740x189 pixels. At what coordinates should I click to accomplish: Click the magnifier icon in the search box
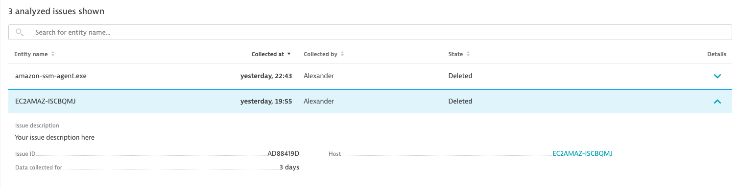(20, 32)
